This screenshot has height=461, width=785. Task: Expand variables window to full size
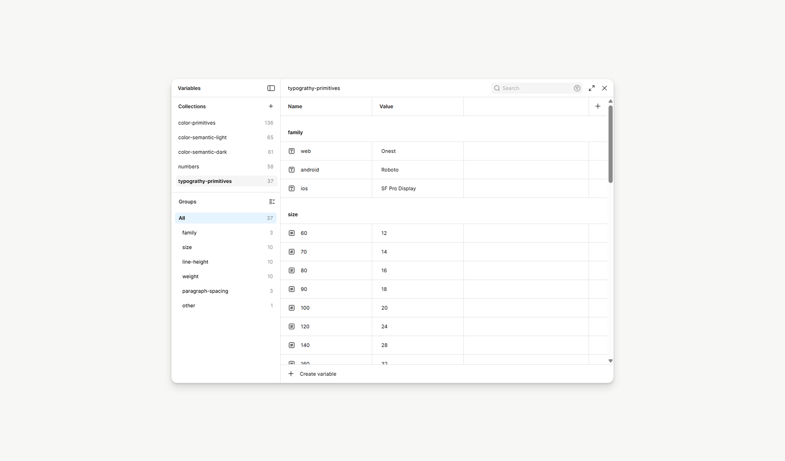(591, 88)
